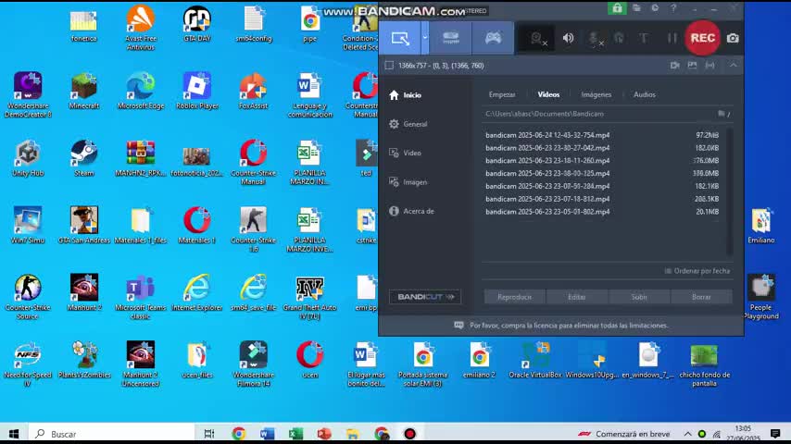This screenshot has width=791, height=444.
Task: Open Video settings in sidebar
Action: pos(405,153)
